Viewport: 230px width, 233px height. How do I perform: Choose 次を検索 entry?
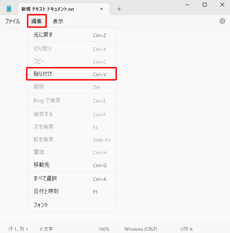click(x=72, y=127)
